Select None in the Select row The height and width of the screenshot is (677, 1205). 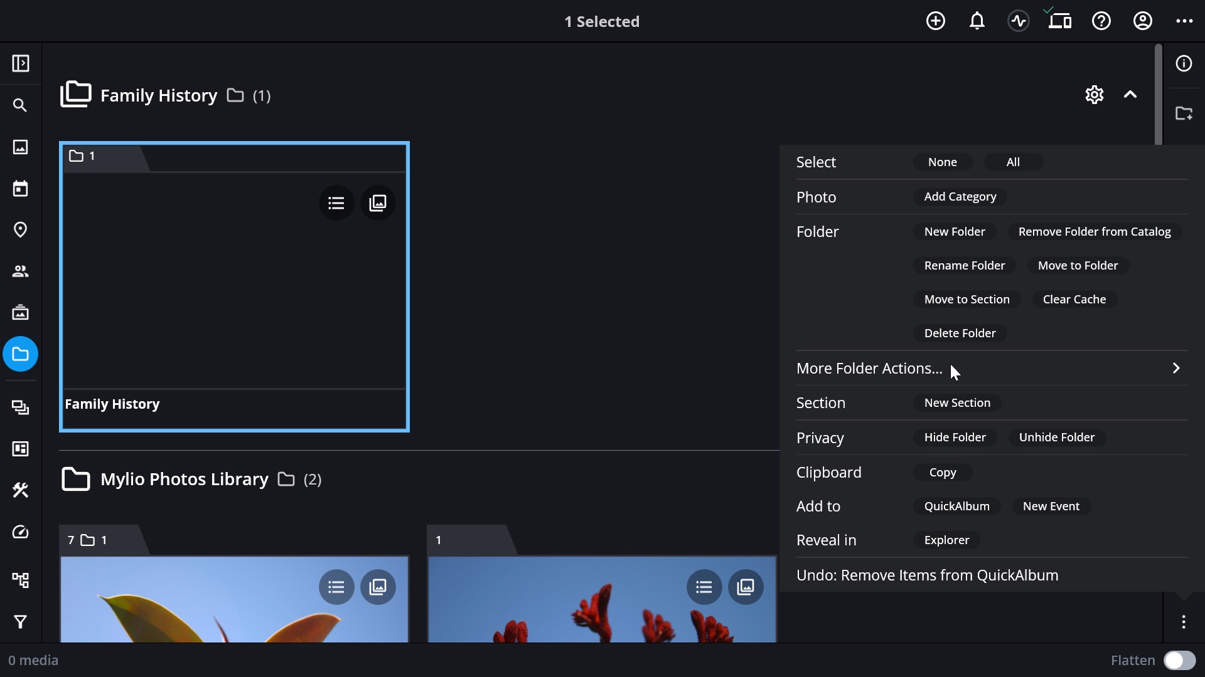click(943, 162)
